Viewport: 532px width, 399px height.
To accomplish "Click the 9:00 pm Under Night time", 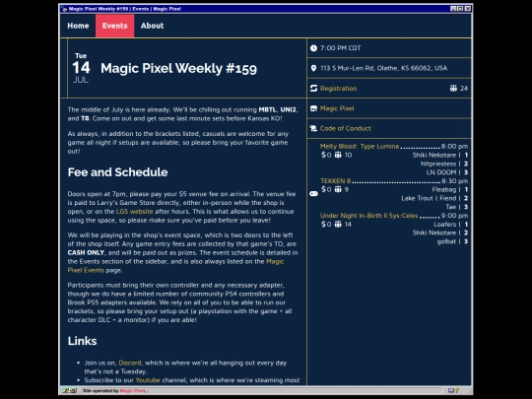I will click(x=454, y=216).
